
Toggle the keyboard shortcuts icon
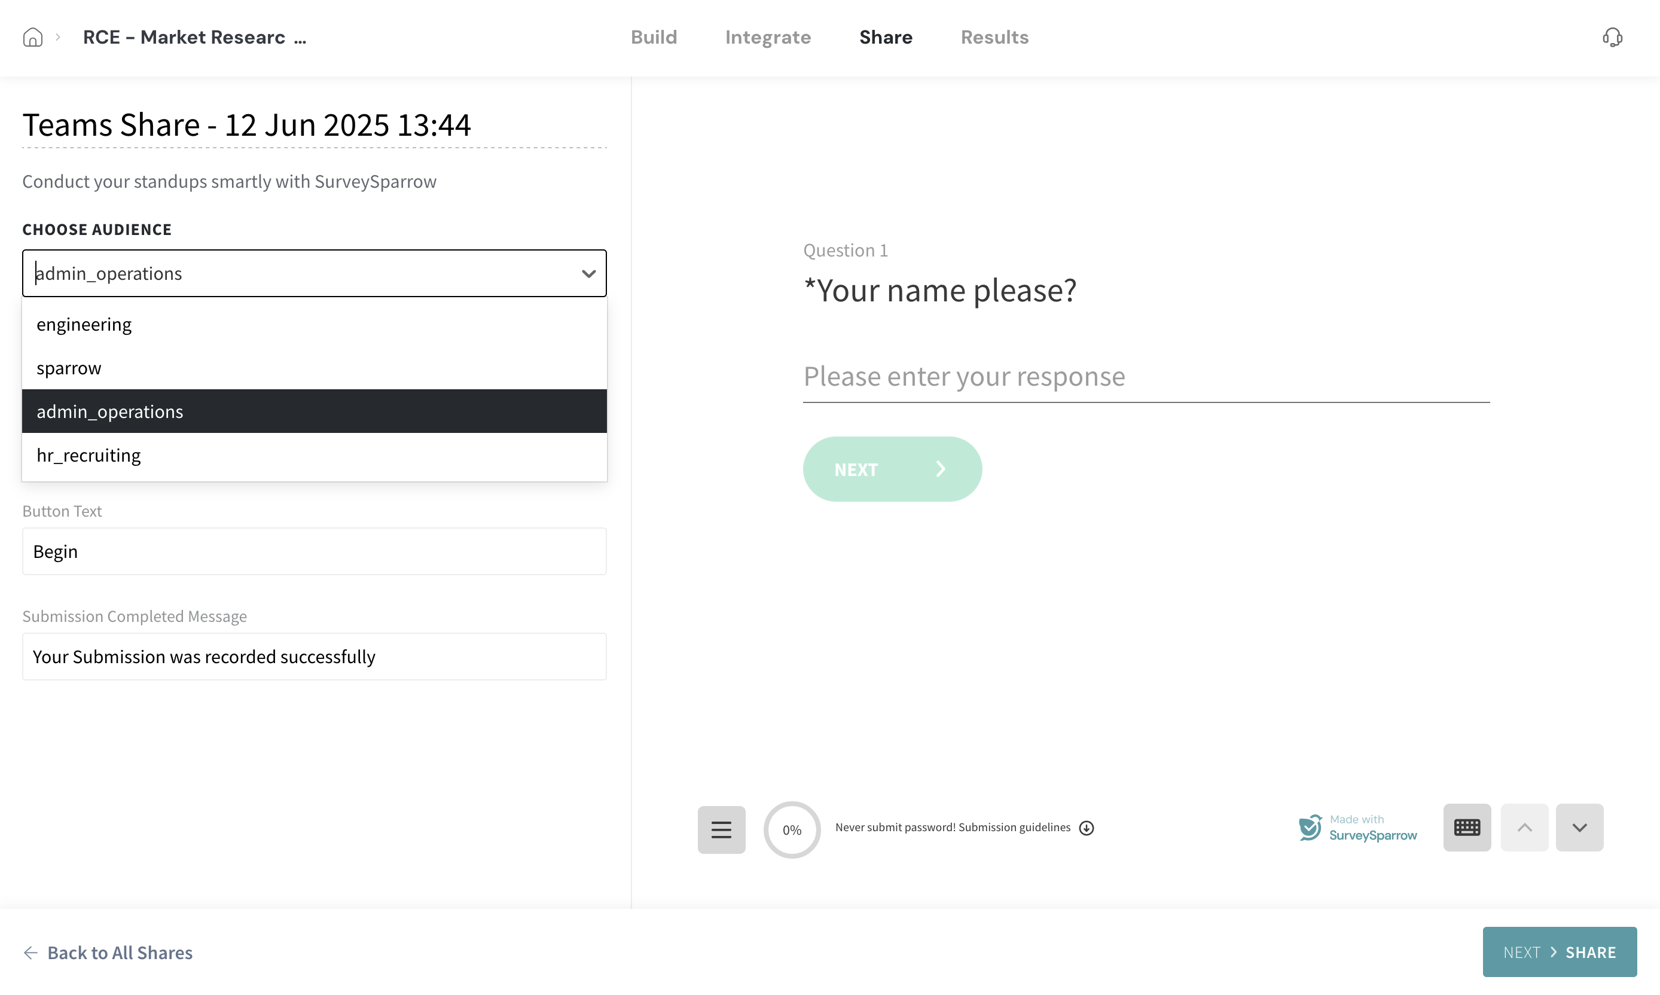pos(1466,828)
